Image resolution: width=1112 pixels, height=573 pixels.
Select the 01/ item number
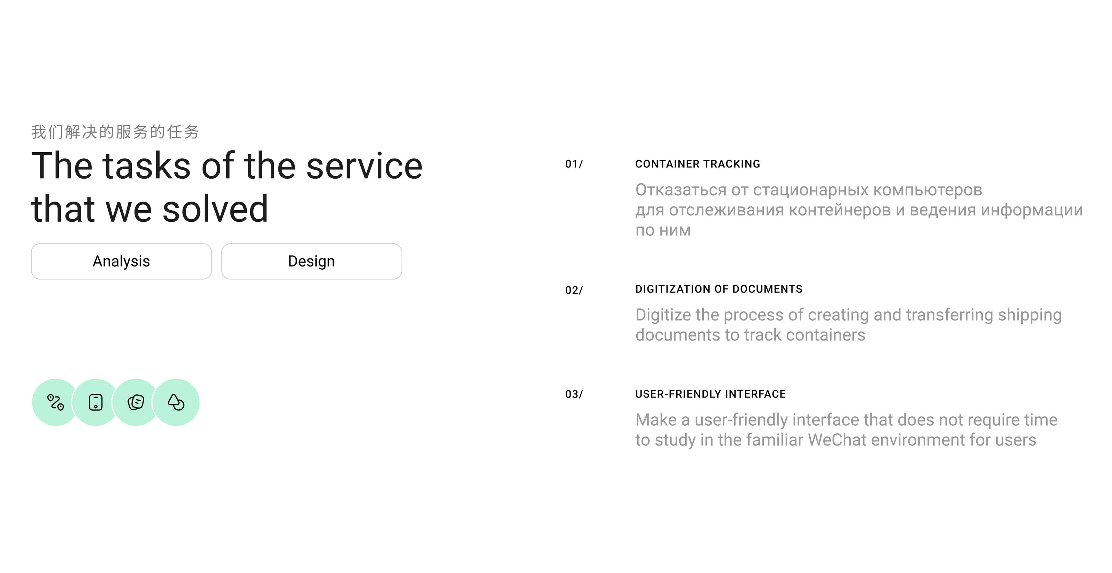tap(574, 164)
